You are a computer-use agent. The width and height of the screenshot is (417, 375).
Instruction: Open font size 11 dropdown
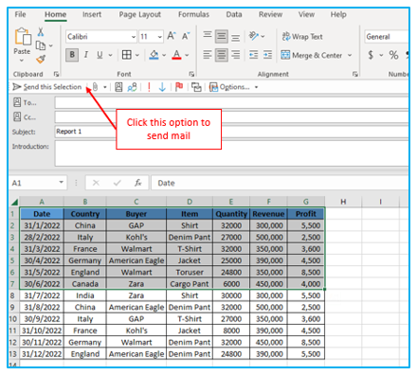160,37
